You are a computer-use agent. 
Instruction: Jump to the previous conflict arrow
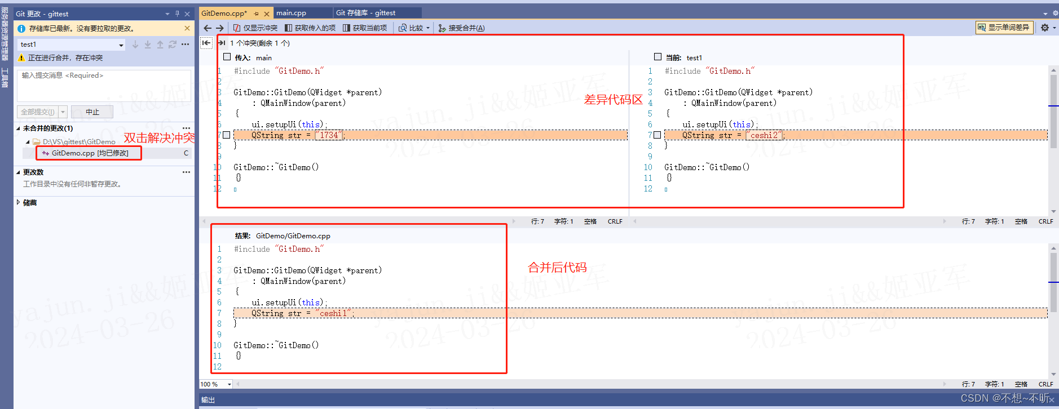coord(207,43)
